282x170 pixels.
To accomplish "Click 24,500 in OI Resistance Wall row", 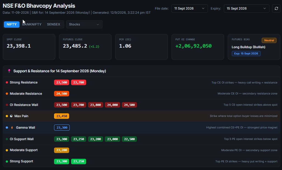I will click(x=129, y=105).
